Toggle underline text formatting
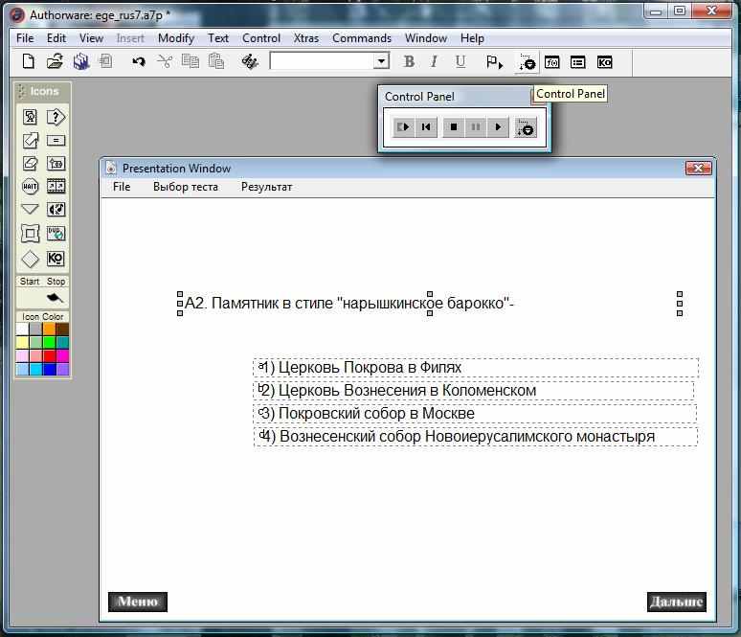Viewport: 741px width, 637px height. tap(460, 62)
